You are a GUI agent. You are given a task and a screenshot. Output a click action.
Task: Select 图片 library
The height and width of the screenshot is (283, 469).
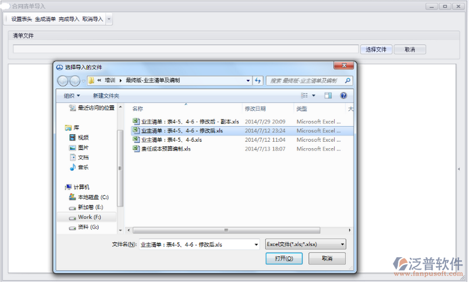pyautogui.click(x=79, y=148)
